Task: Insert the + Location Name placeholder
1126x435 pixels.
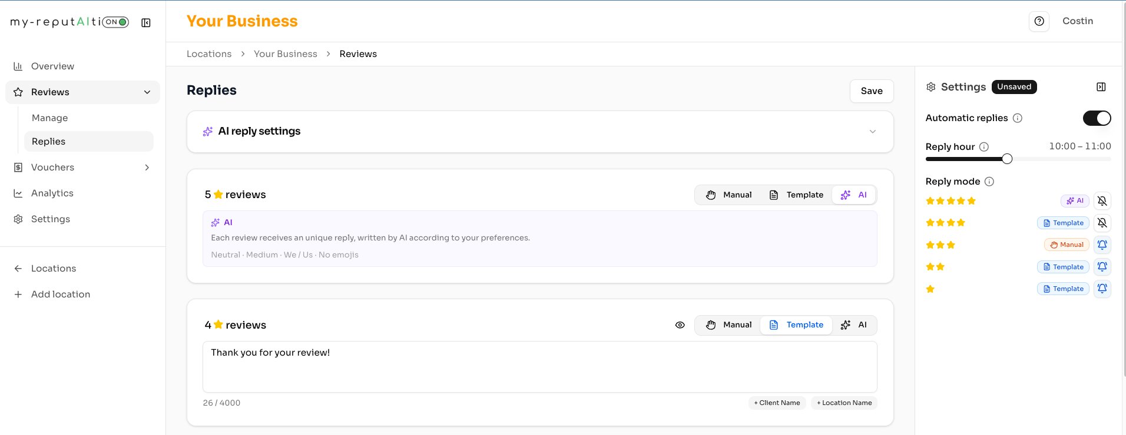Action: (x=844, y=403)
